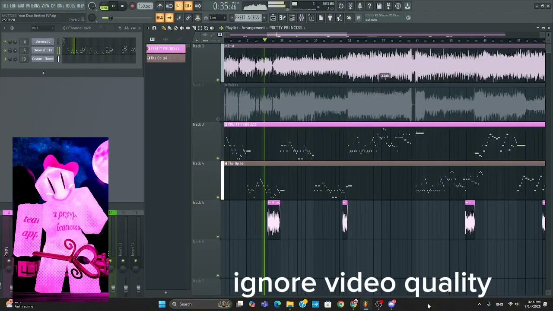Toggle wait for input before recording
The height and width of the screenshot is (311, 553).
coord(169,6)
